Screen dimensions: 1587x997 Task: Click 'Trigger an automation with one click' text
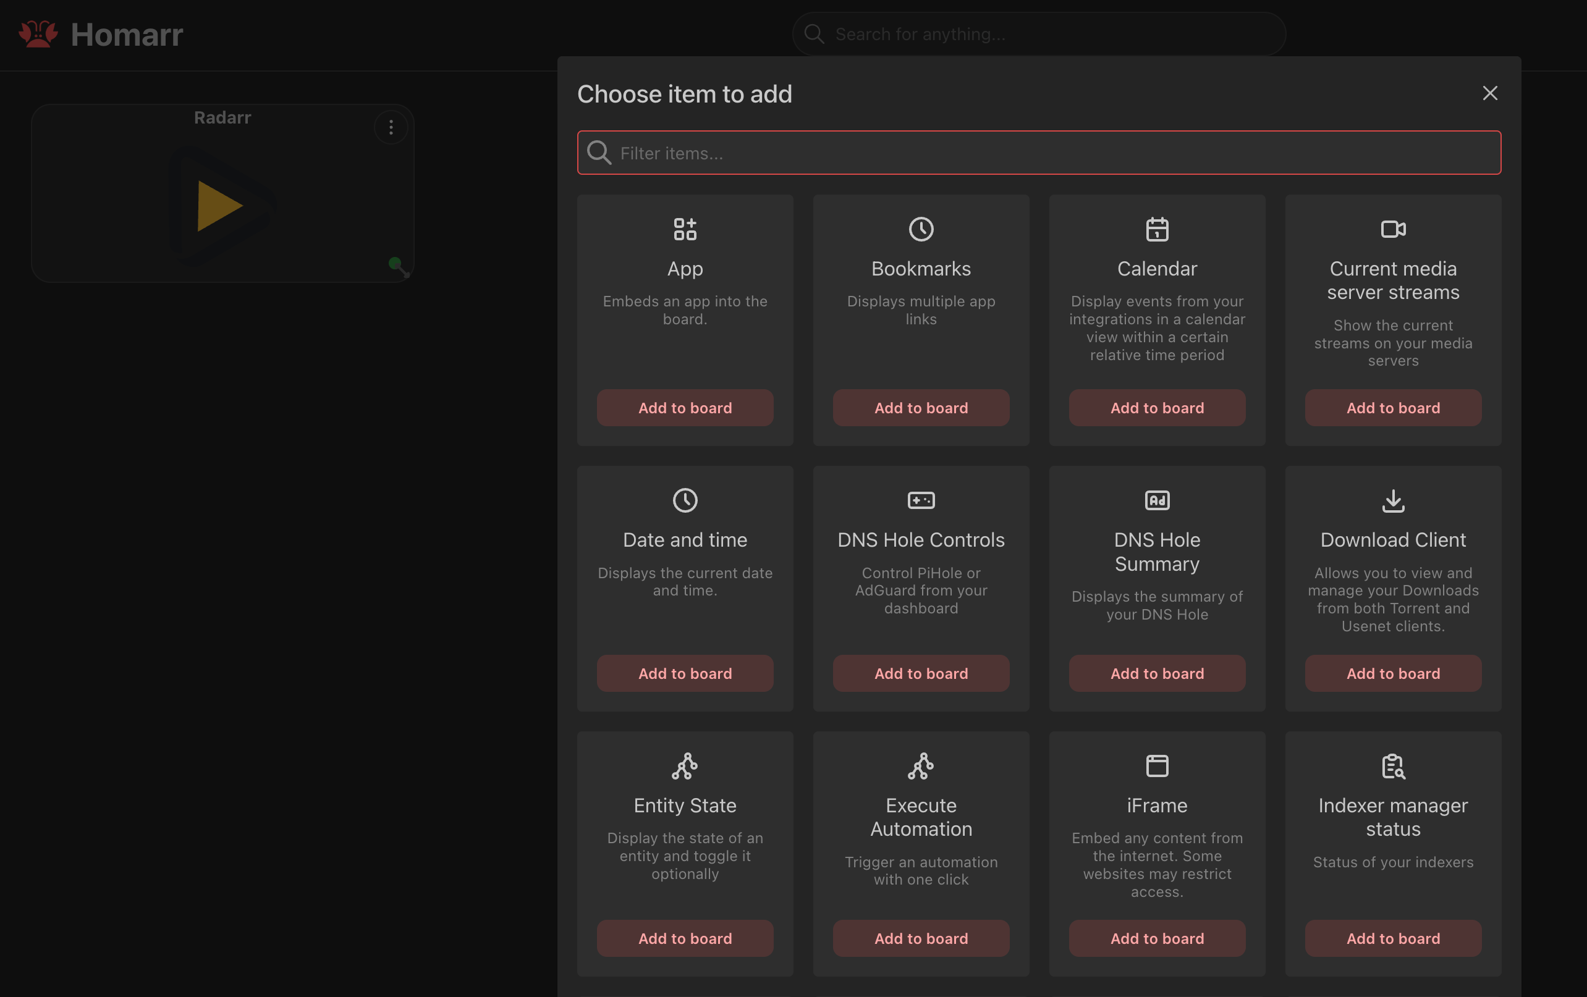pyautogui.click(x=921, y=870)
